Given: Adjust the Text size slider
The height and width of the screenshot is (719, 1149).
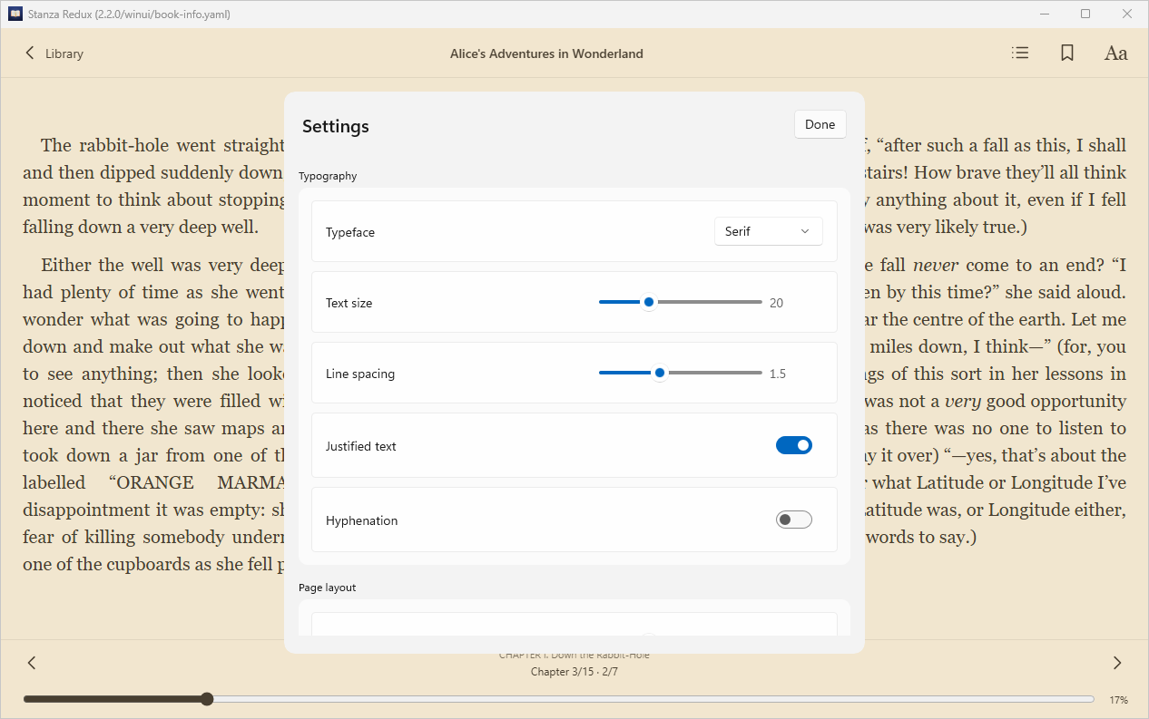Looking at the screenshot, I should tap(681, 302).
